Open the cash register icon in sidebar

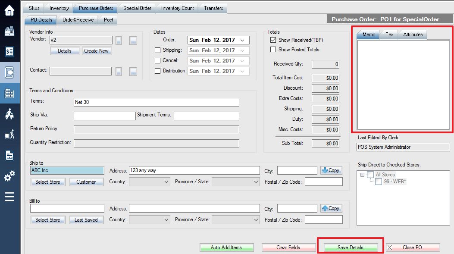coord(9,31)
